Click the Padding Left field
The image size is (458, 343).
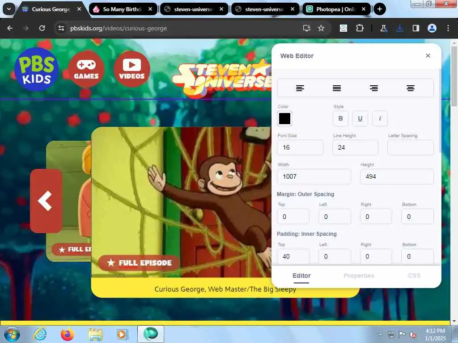pyautogui.click(x=335, y=256)
